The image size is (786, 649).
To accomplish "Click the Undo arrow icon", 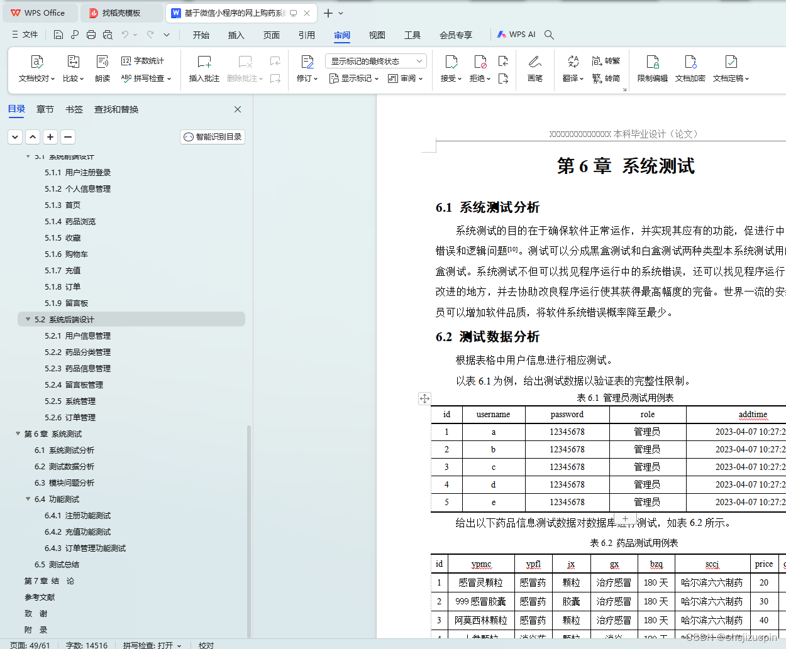I will pyautogui.click(x=125, y=35).
